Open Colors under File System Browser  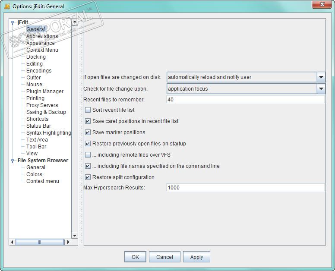point(34,174)
